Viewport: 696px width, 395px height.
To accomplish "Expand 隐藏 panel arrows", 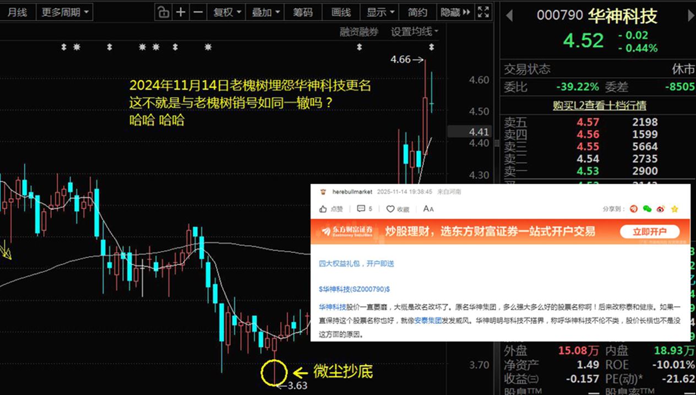I will (x=455, y=12).
